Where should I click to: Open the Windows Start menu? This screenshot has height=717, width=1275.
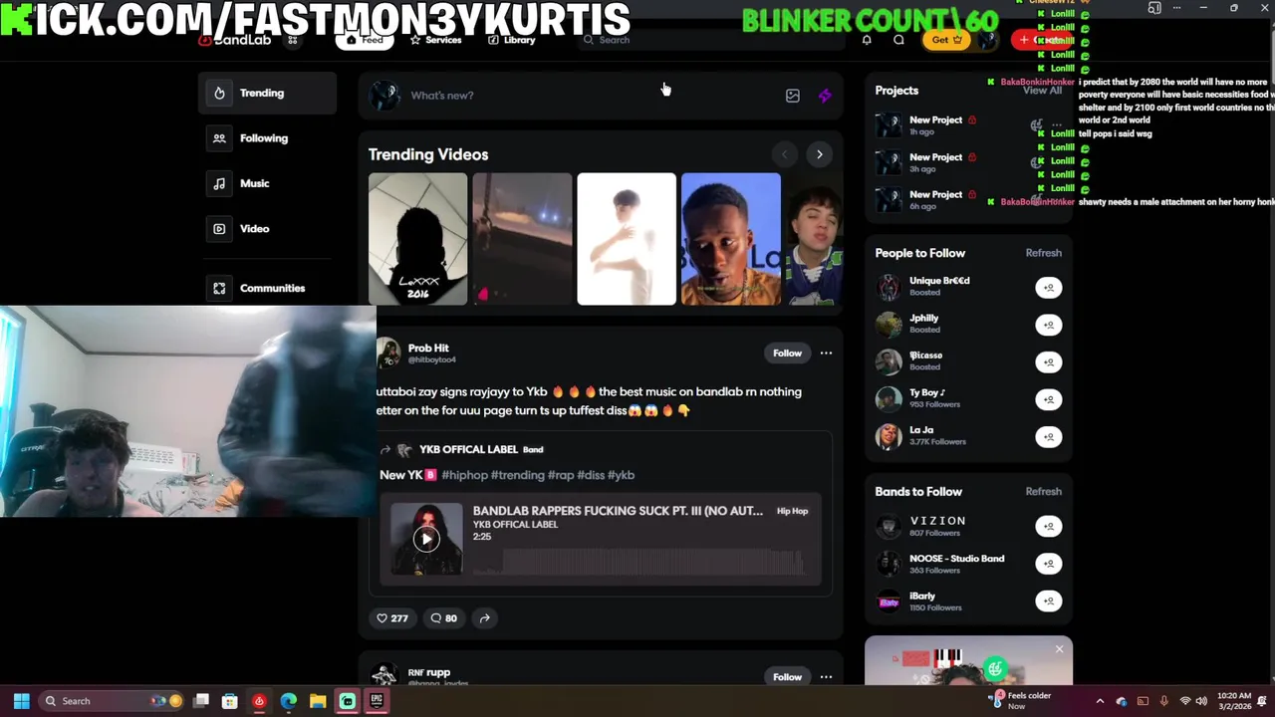coord(21,701)
